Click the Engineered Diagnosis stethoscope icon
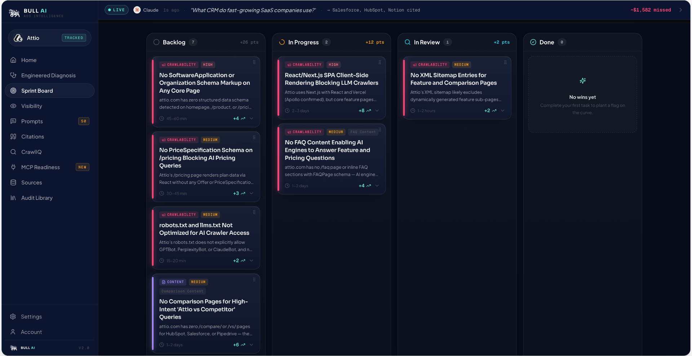This screenshot has width=692, height=356. tap(13, 75)
